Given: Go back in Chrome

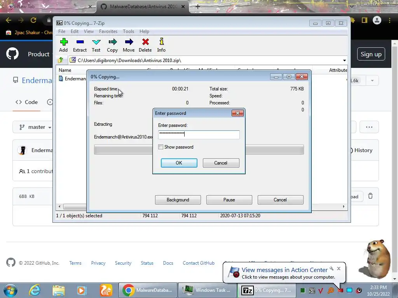Looking at the screenshot, I should [9, 20].
